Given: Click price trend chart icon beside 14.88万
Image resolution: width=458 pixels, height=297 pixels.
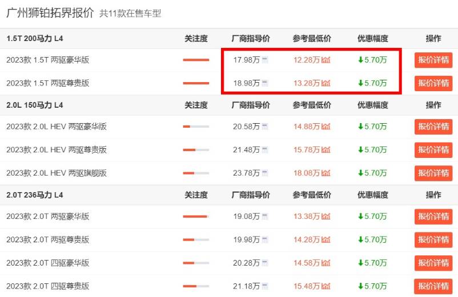Looking at the screenshot, I should [x=326, y=127].
